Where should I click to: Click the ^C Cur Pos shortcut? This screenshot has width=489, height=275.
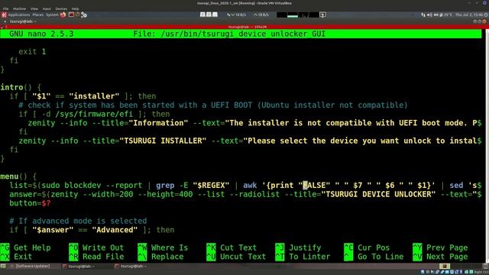click(367, 247)
